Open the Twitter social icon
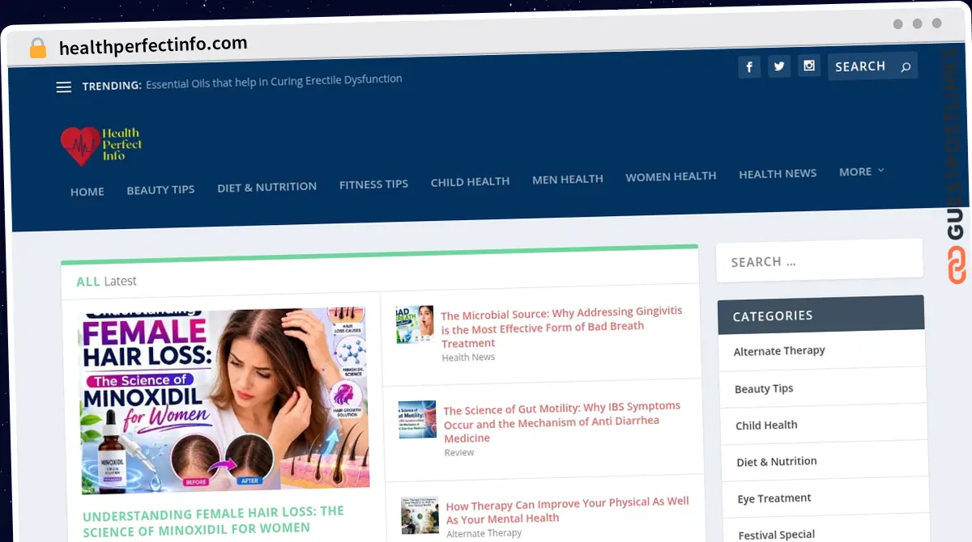The image size is (972, 542). 779,67
